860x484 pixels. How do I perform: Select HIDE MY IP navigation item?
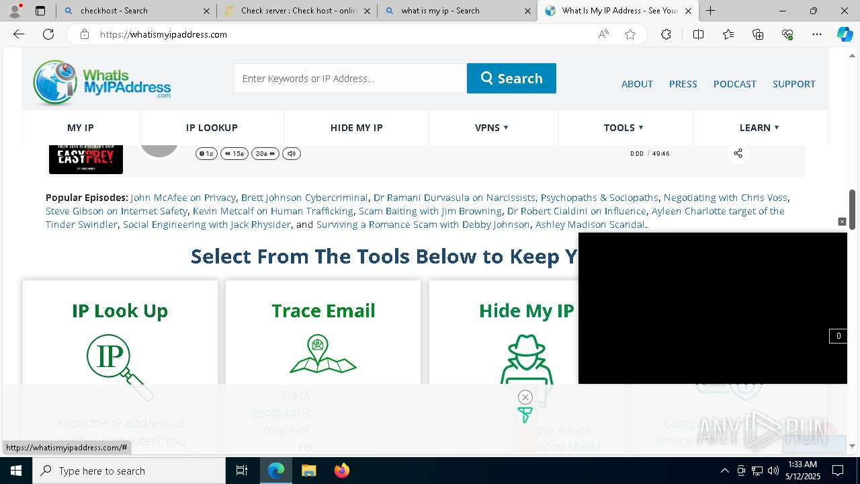[356, 128]
